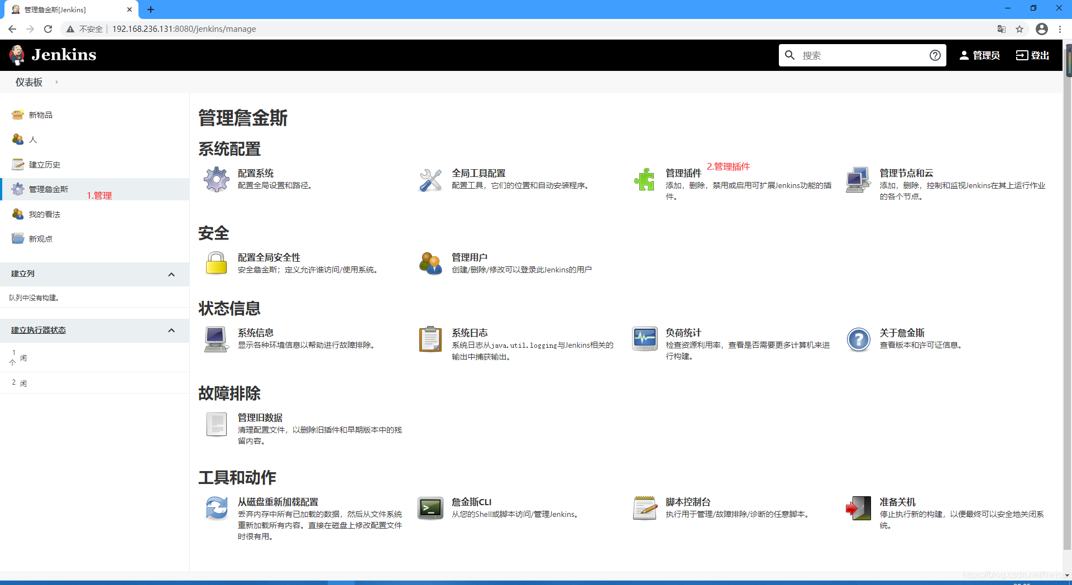The width and height of the screenshot is (1072, 585).
Task: Click the 搜索 search input field
Action: pyautogui.click(x=860, y=55)
